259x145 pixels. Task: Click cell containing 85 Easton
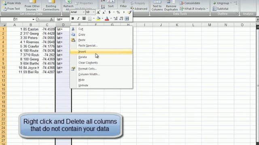click(31, 29)
